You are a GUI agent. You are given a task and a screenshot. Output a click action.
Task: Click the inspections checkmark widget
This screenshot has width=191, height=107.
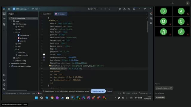pos(147,18)
